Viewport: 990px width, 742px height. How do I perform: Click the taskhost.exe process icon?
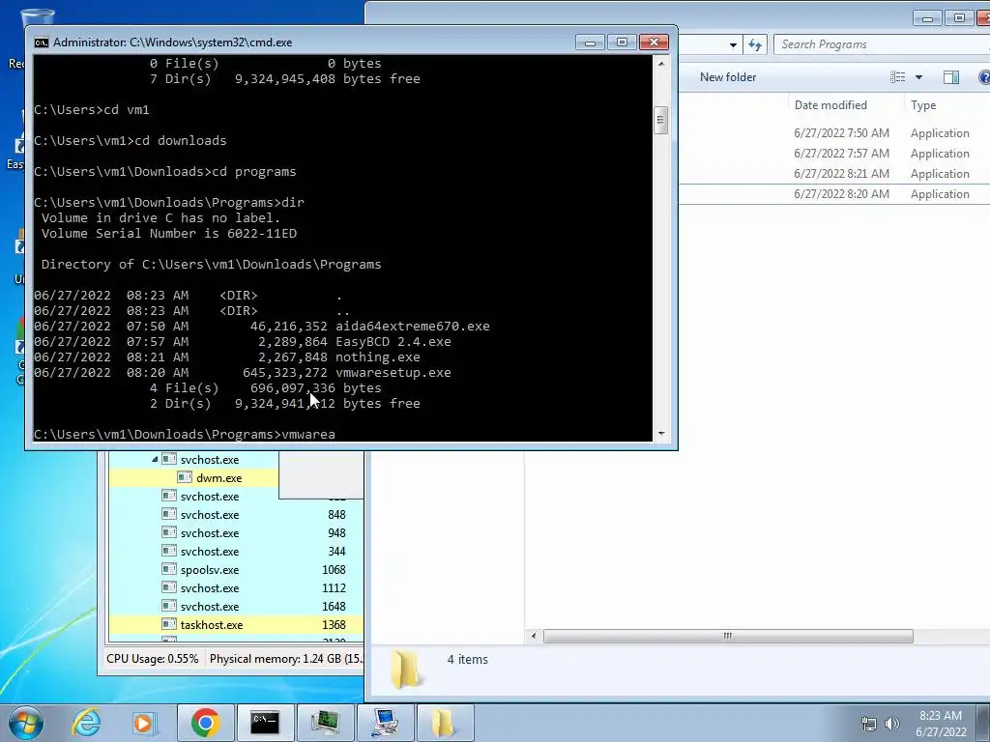[x=168, y=624]
